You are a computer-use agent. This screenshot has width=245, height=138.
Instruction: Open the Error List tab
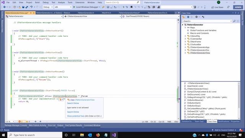52,125
